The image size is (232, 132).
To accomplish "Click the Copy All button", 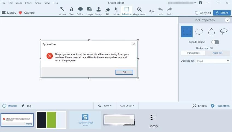I will pyautogui.click(x=203, y=13).
